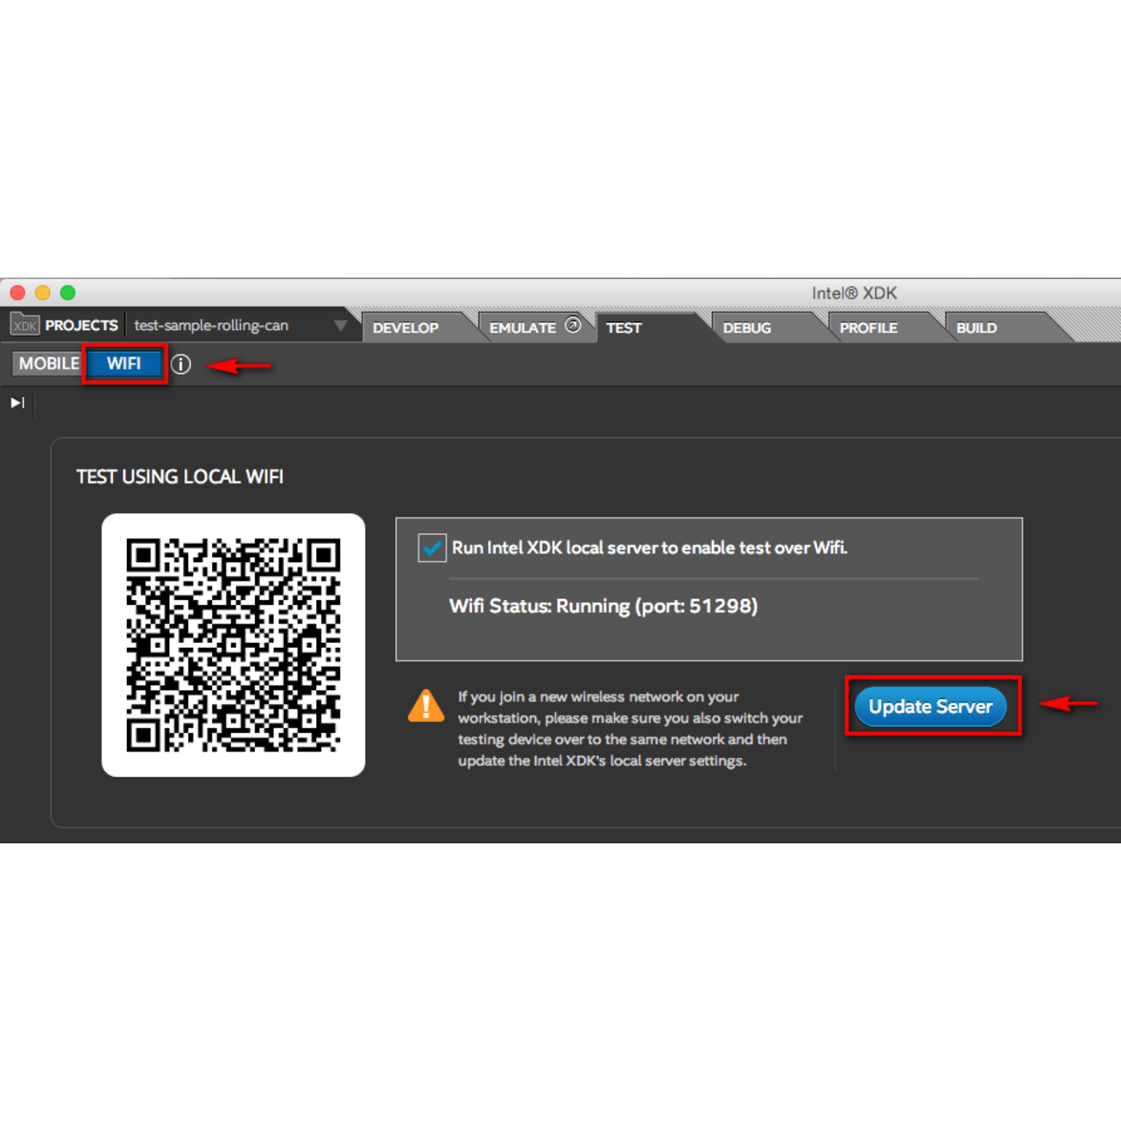Click the QR code image

point(233,645)
